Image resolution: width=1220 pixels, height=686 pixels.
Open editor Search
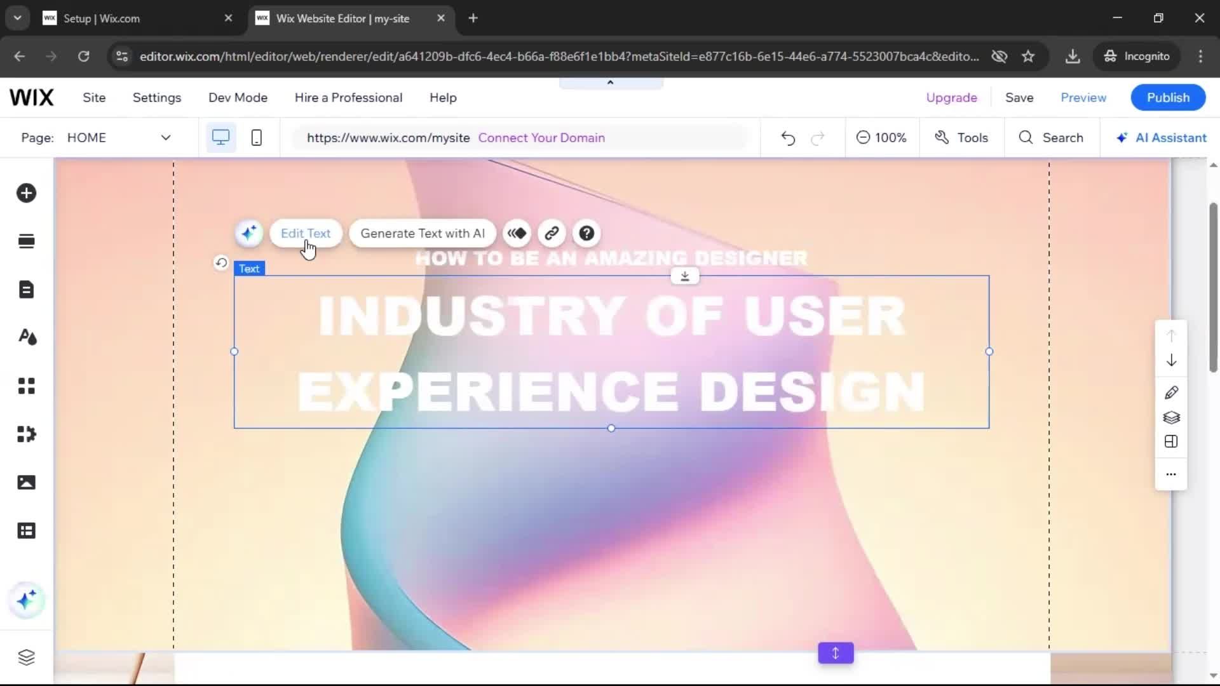[x=1051, y=138]
